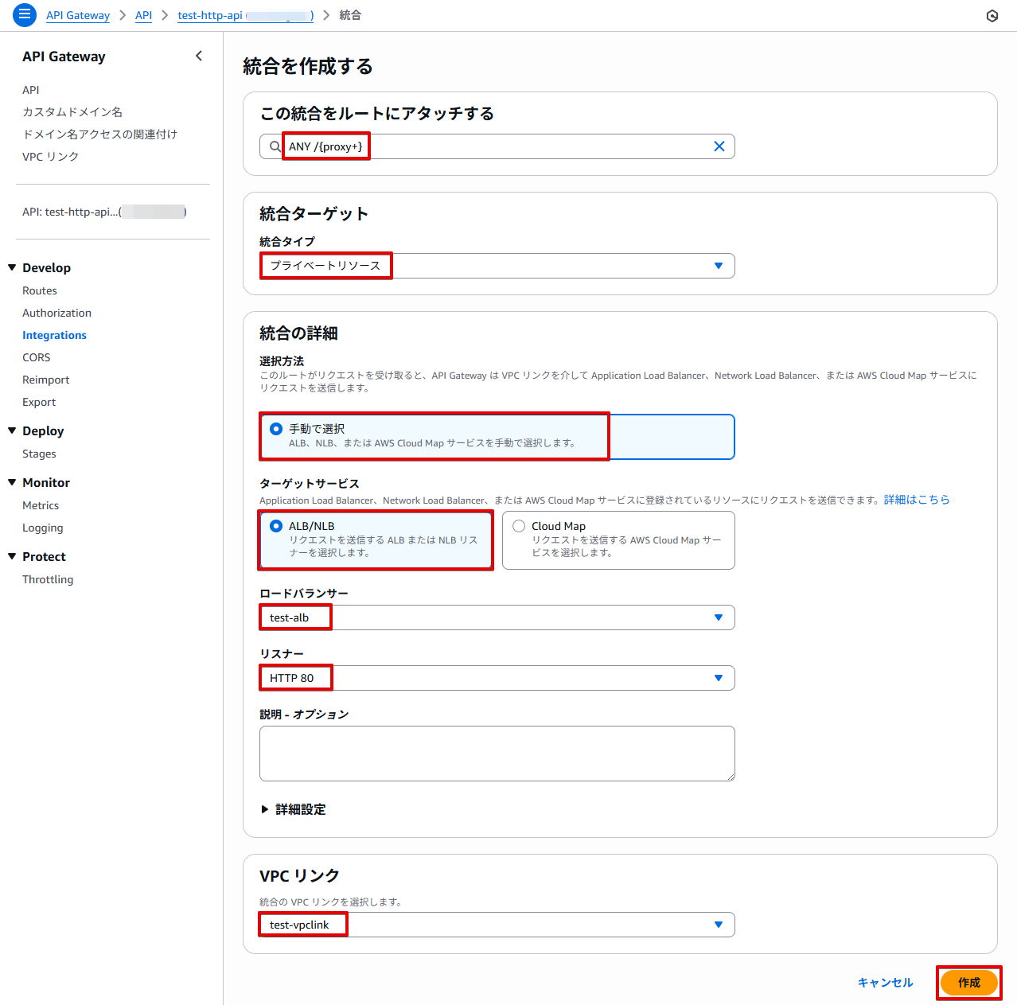Image resolution: width=1017 pixels, height=1005 pixels.
Task: Select the Cloud Map target service option
Action: click(519, 526)
